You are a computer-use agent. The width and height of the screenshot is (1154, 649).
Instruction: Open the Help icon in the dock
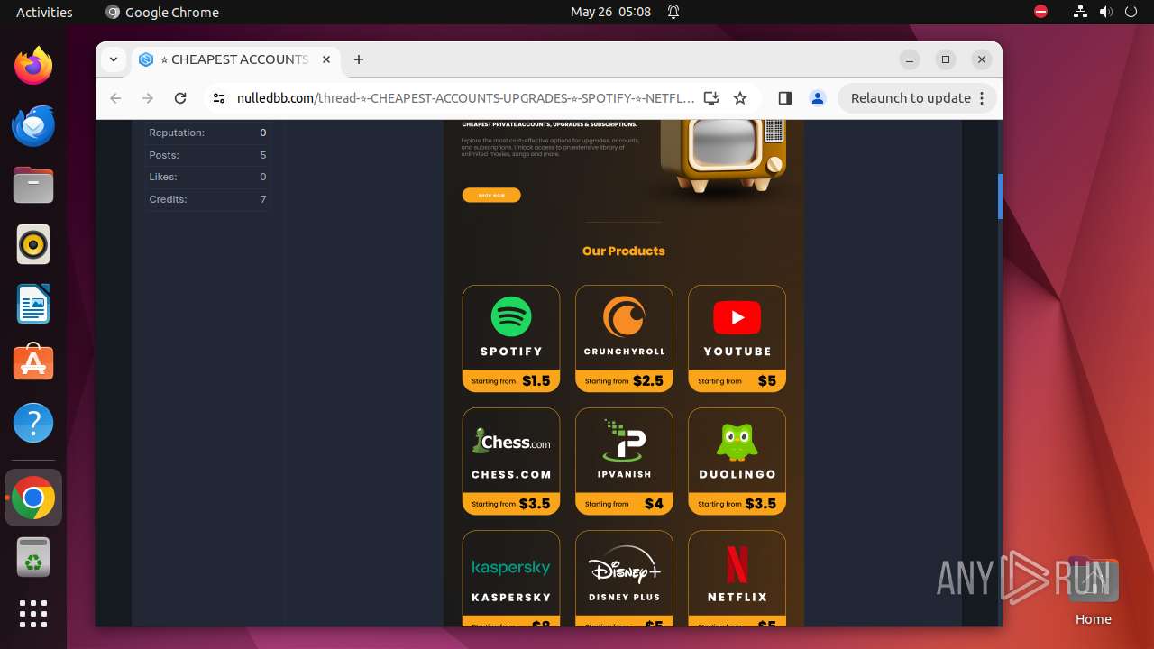[33, 423]
